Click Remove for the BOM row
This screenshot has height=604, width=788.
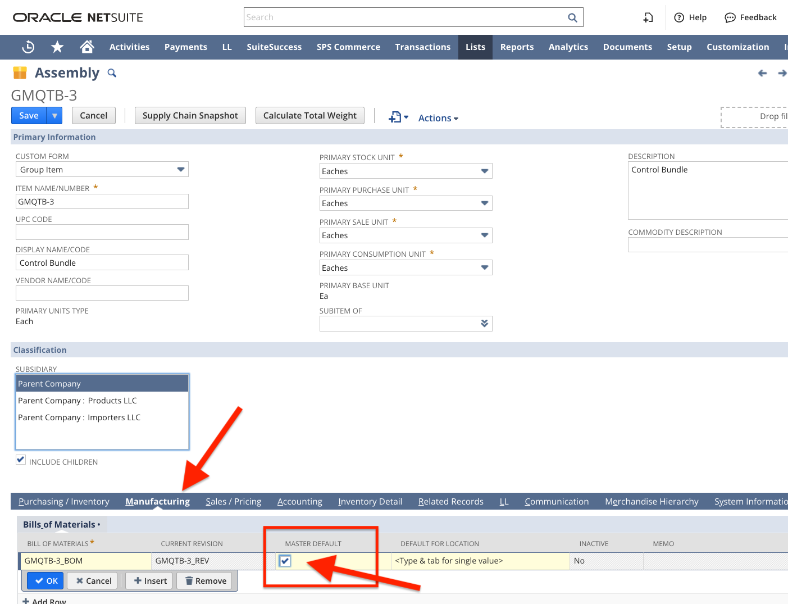pyautogui.click(x=206, y=581)
